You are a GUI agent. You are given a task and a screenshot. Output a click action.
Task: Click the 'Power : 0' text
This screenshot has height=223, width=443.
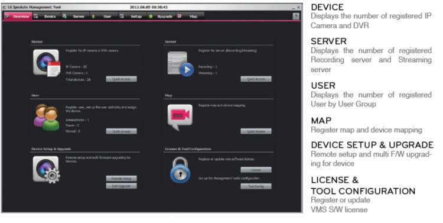(72, 125)
